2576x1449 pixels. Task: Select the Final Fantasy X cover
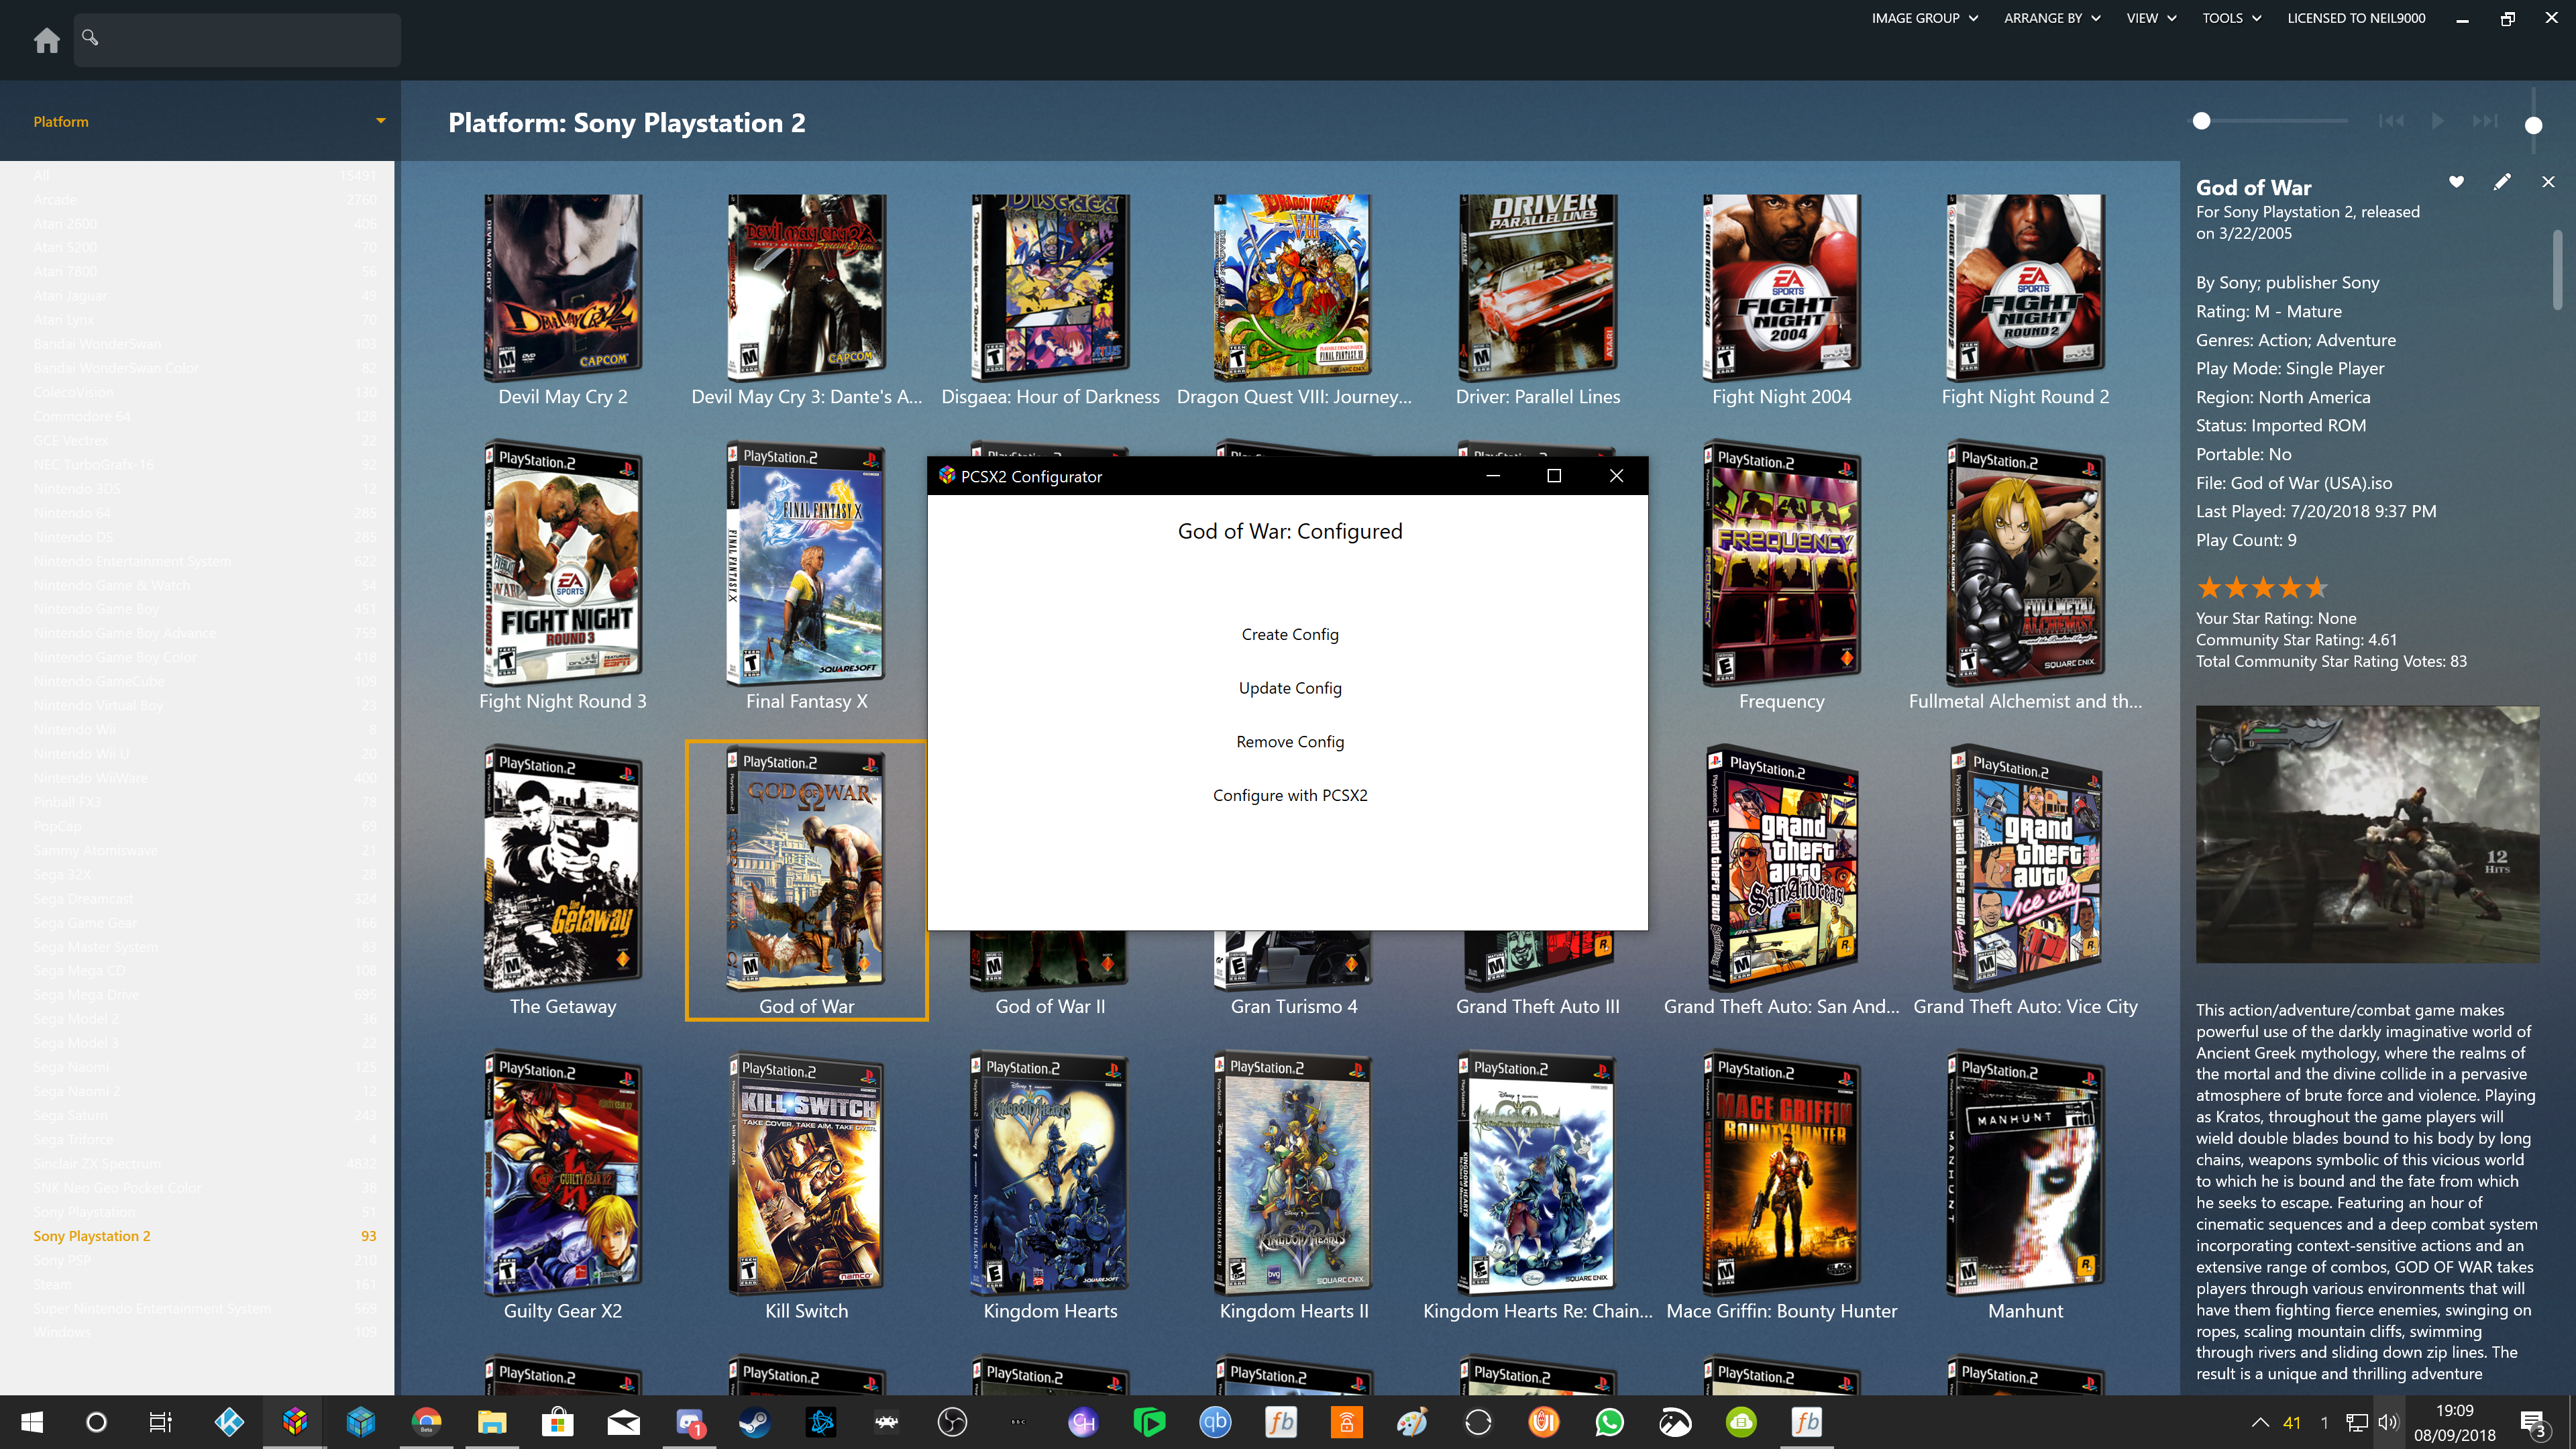pyautogui.click(x=806, y=565)
